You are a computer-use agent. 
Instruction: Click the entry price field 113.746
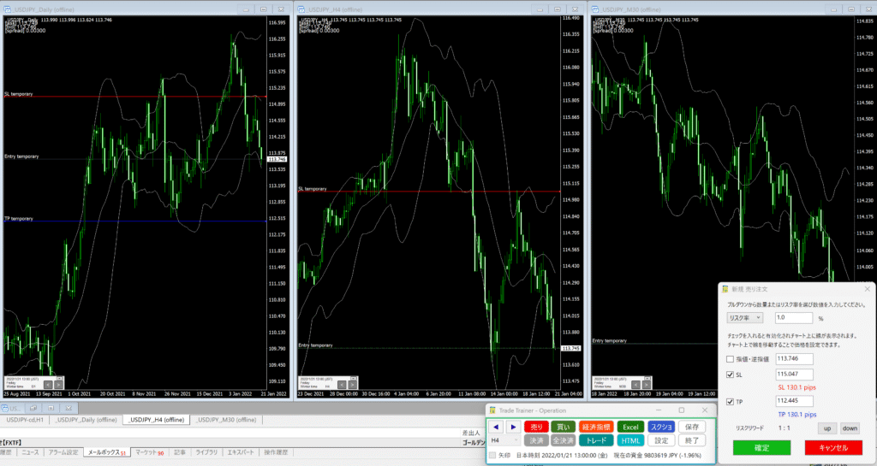point(794,359)
